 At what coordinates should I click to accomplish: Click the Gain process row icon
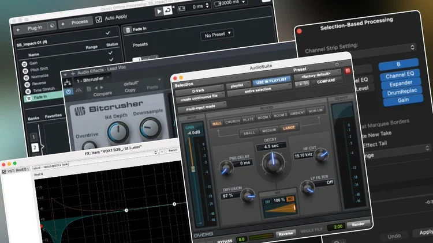[x=24, y=64]
